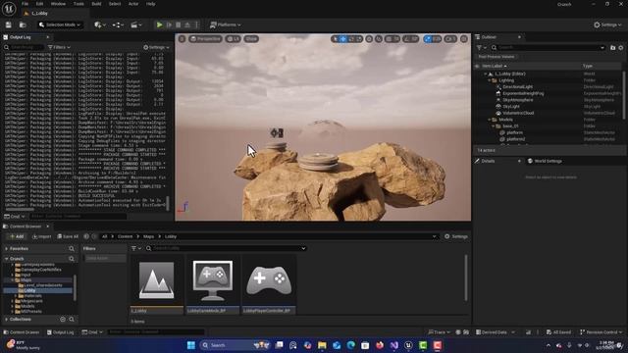Viewport: 628px width, 353px height.
Task: Click the Content Browser Import button
Action: coord(41,236)
